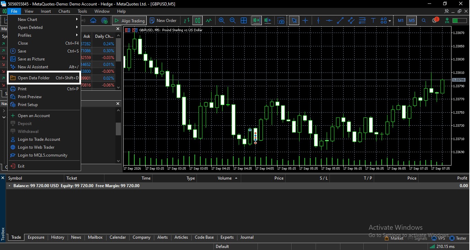Viewport: 470px width, 250px height.
Task: Click the 210.15 ms connection status
Action: 442,247
